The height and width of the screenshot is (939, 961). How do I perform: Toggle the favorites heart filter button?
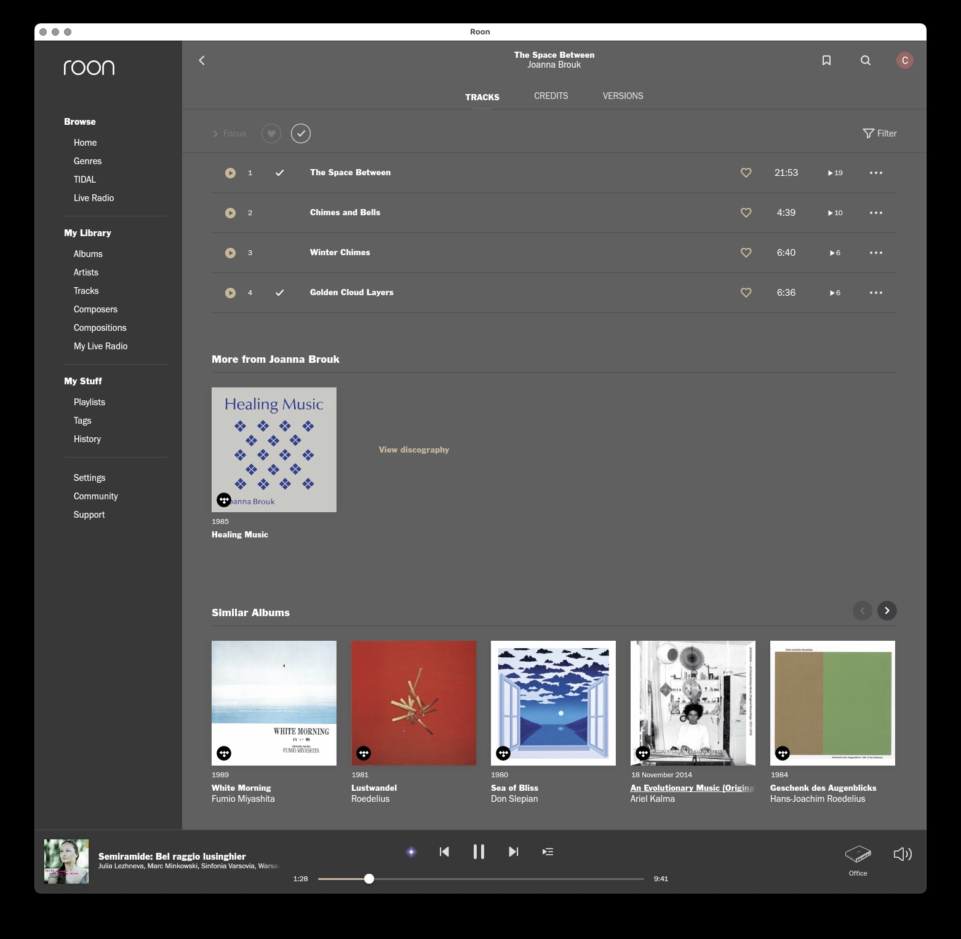271,133
